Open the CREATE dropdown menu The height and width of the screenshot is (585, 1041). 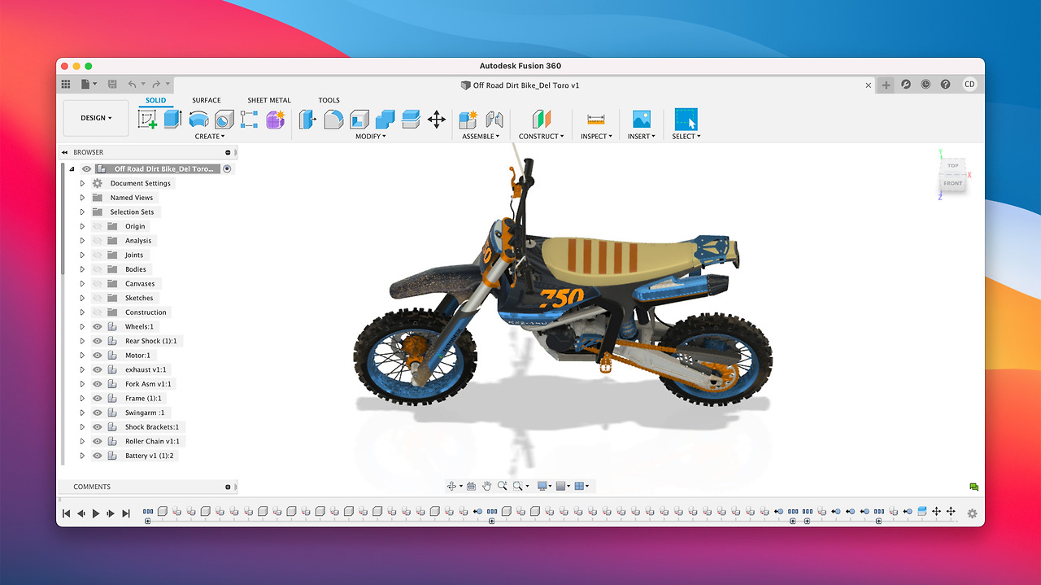point(210,137)
